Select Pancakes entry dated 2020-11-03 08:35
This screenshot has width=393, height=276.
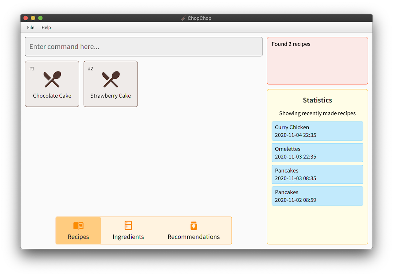317,174
